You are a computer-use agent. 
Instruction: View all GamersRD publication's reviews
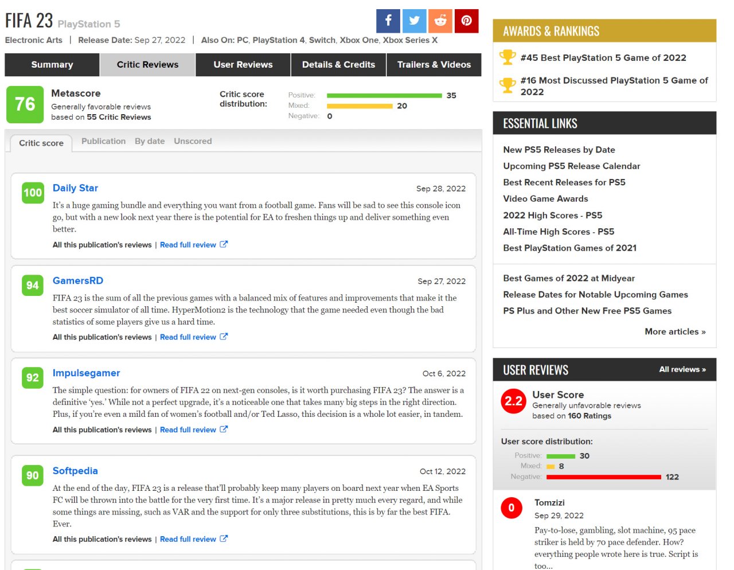click(102, 337)
